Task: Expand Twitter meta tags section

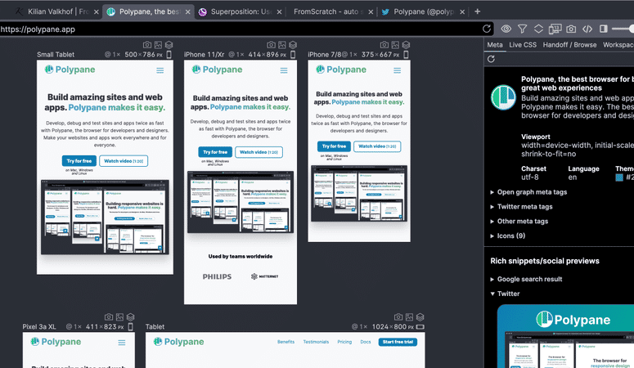Action: point(521,207)
